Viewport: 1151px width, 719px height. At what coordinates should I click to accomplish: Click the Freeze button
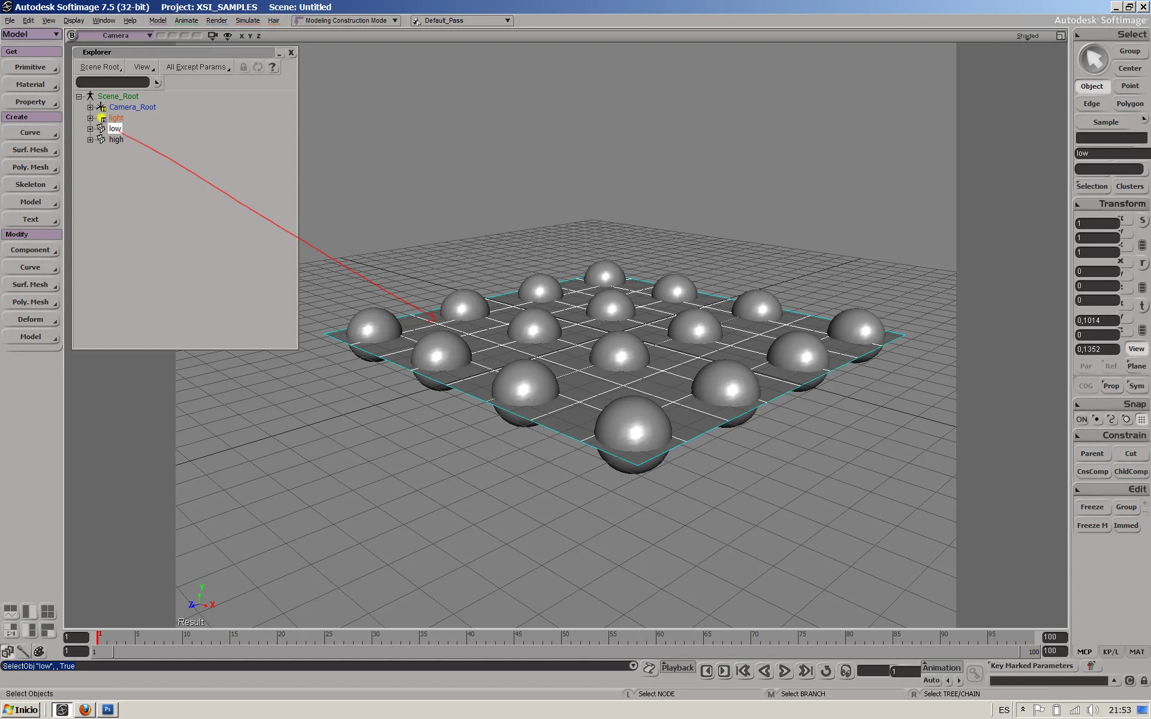pyautogui.click(x=1092, y=507)
